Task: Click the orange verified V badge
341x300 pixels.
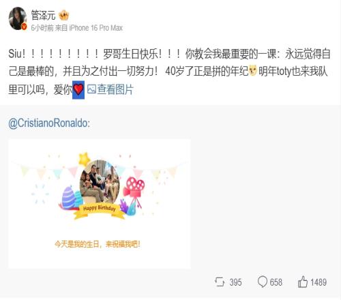Action: pos(24,27)
